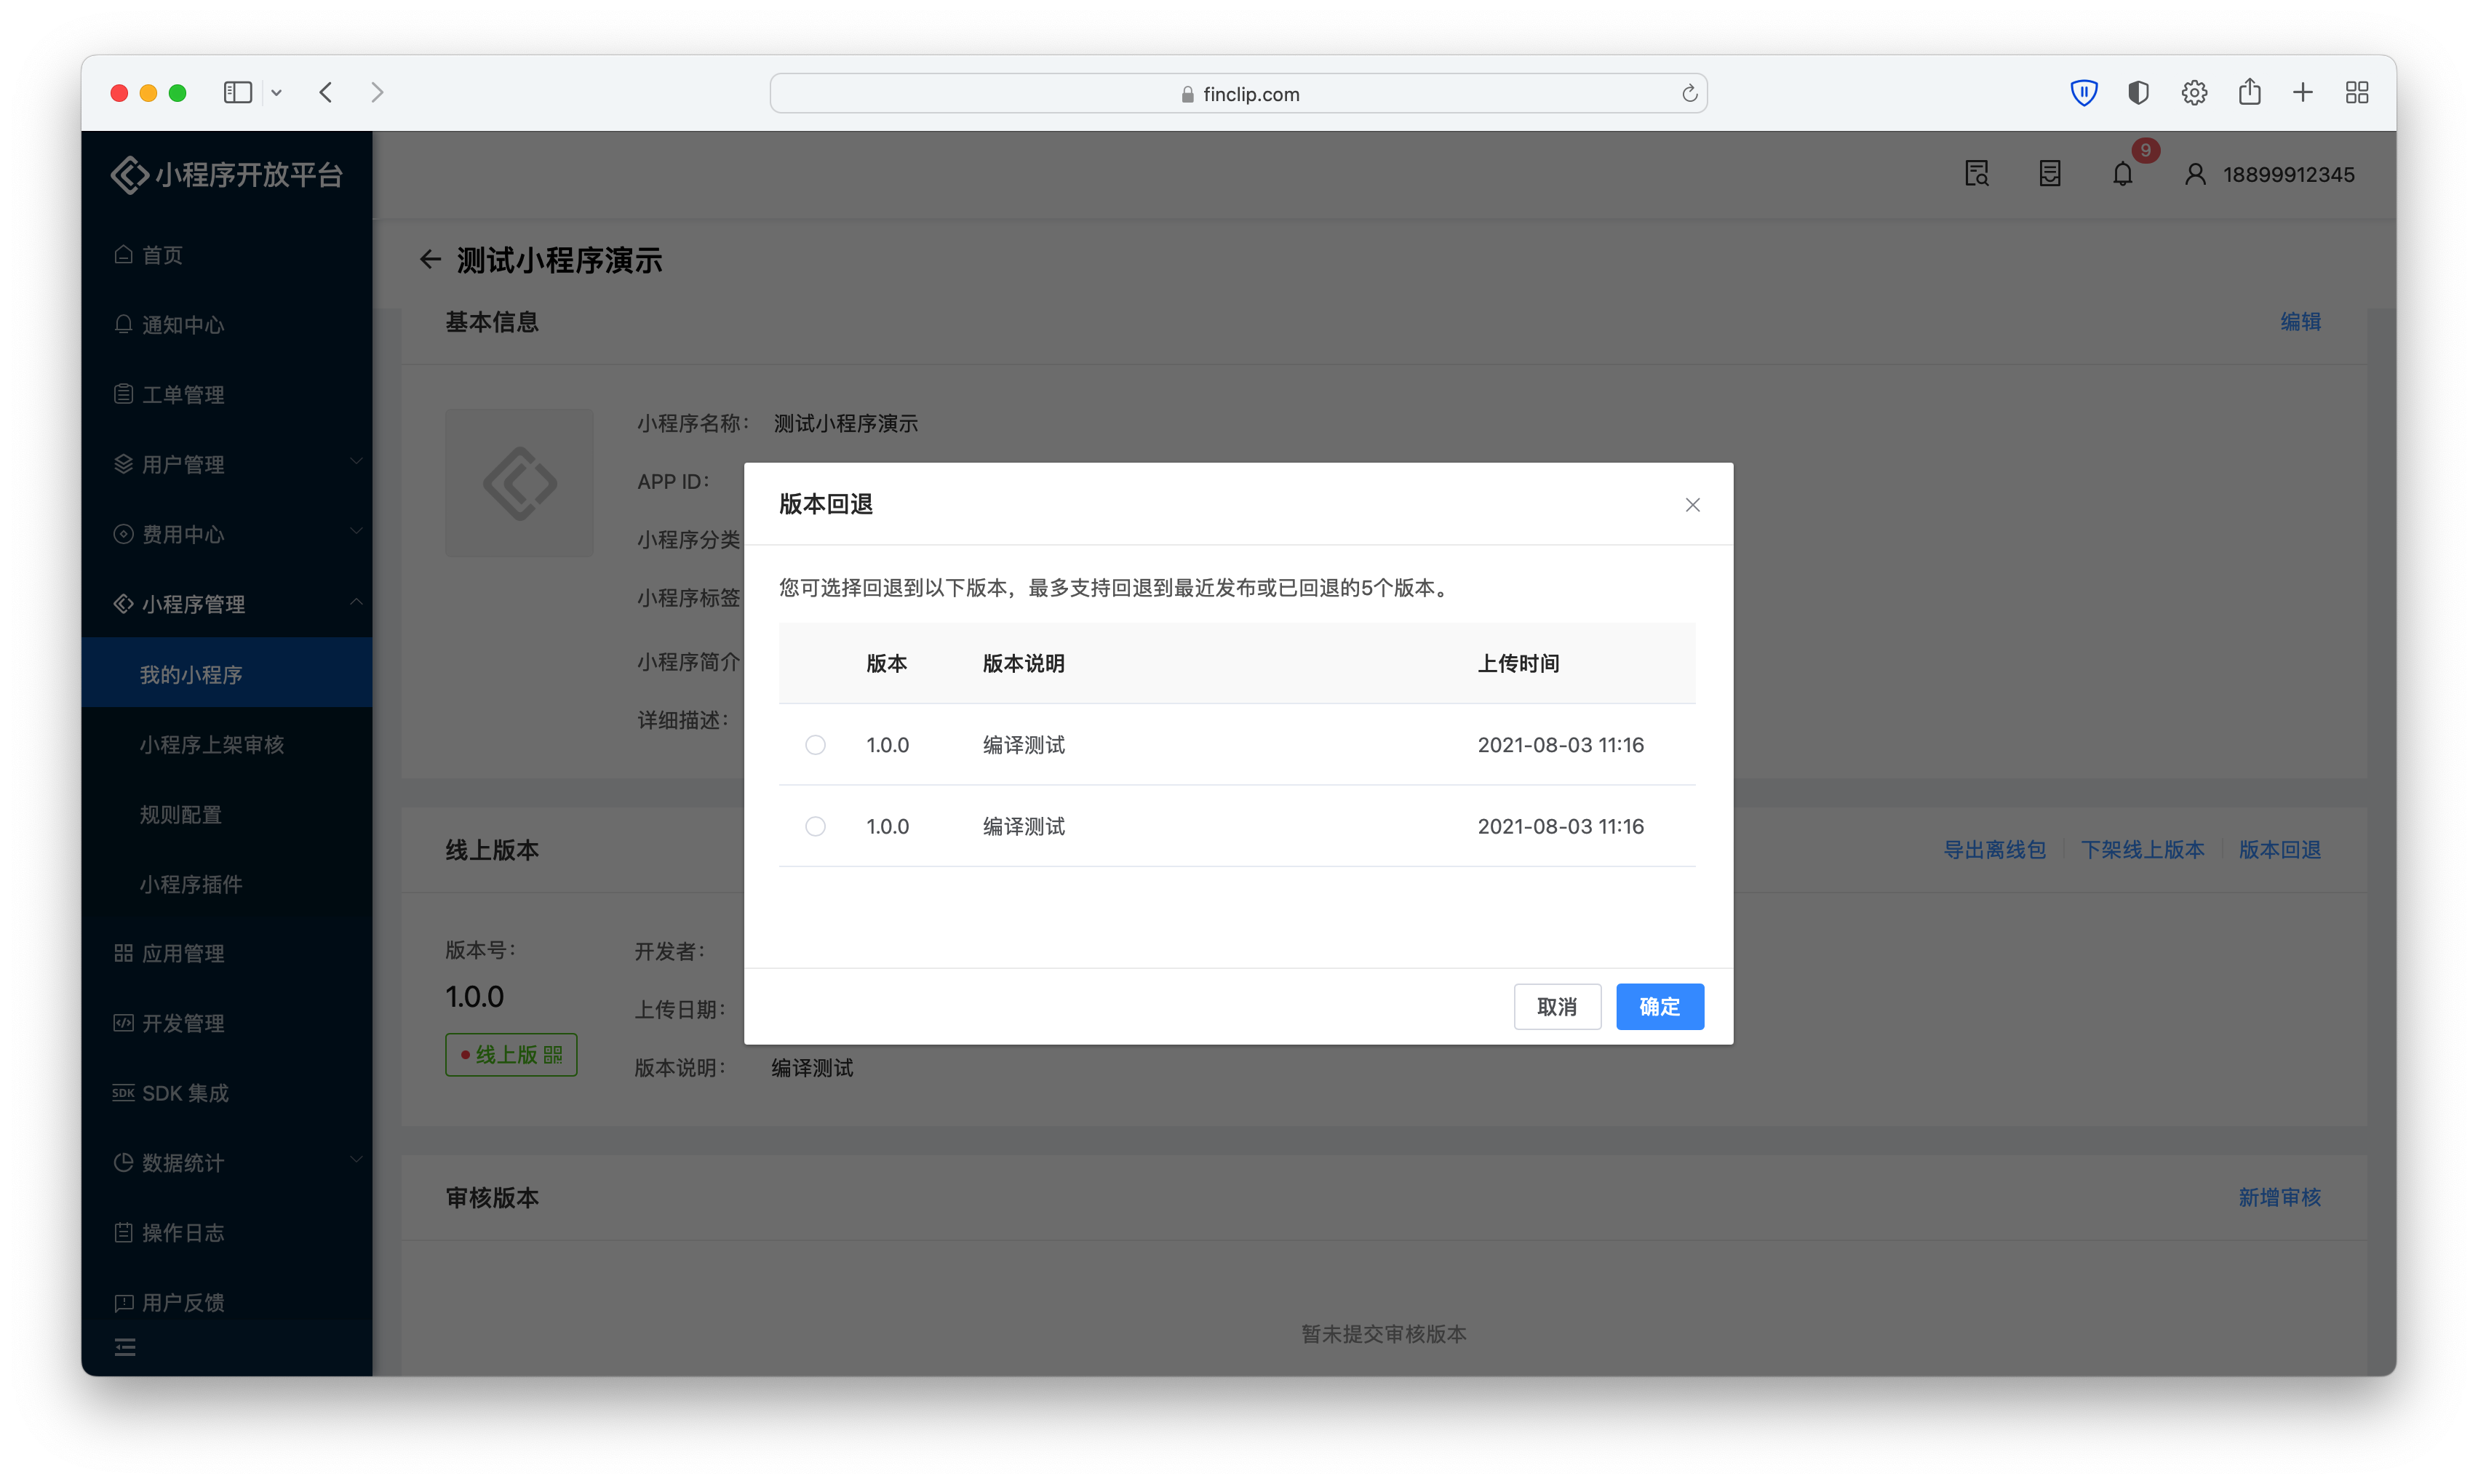Open the privacy shield icon in Safari
The width and height of the screenshot is (2478, 1484).
click(2138, 93)
